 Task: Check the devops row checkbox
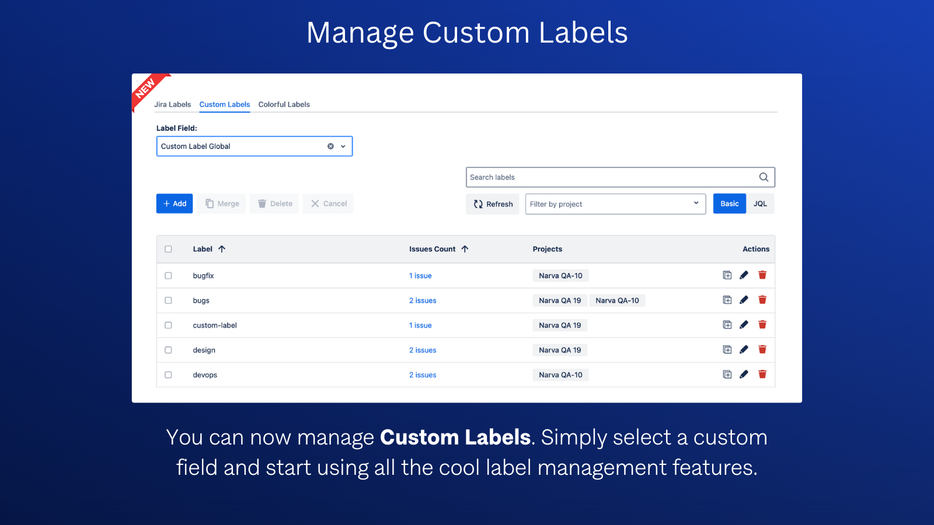tap(168, 374)
